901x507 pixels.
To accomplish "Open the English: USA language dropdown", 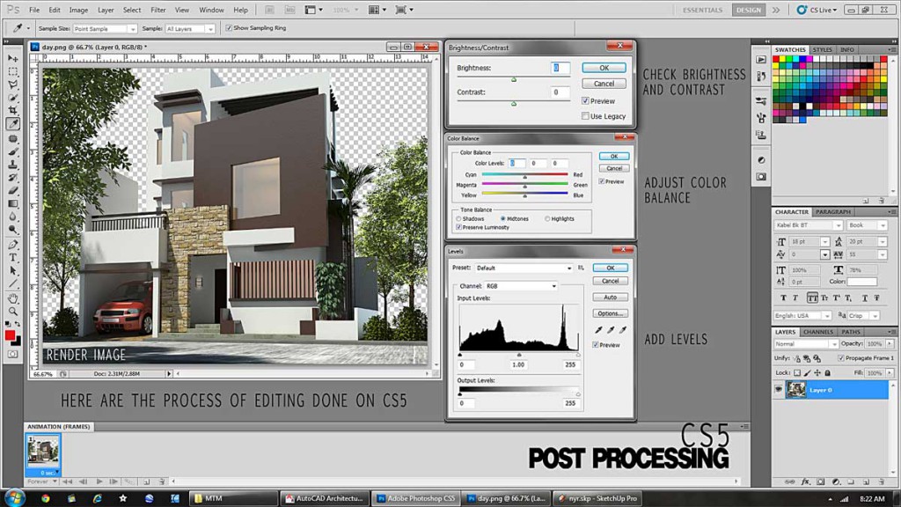I will tap(802, 316).
